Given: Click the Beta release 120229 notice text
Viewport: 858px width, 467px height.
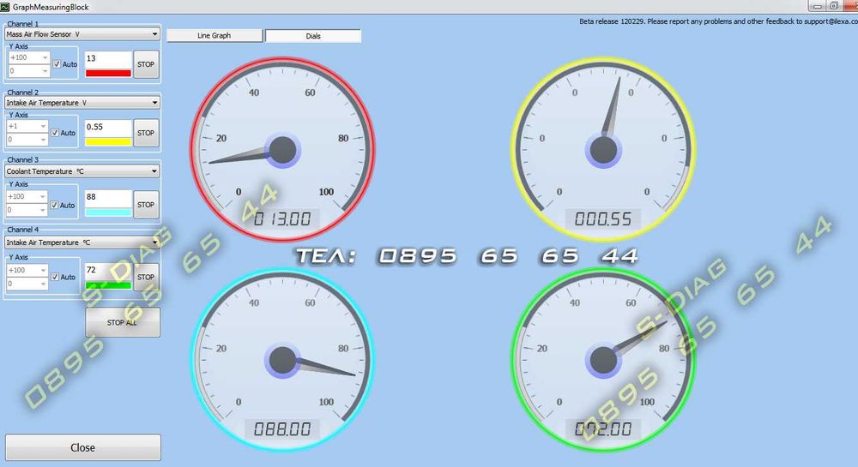Looking at the screenshot, I should point(718,21).
